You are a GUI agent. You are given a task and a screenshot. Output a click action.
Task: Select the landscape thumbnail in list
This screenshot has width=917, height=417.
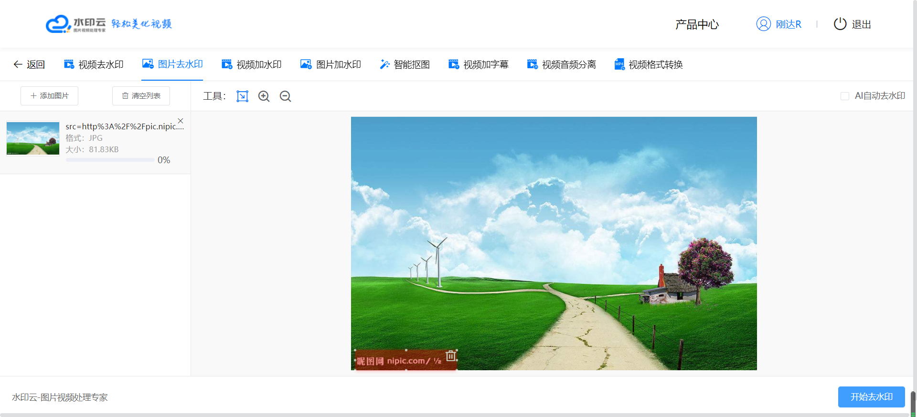click(33, 138)
